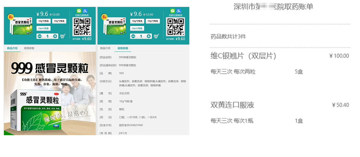Decrease quantity with minus button in product-intro panel
The image size is (360, 157).
(x=39, y=36)
